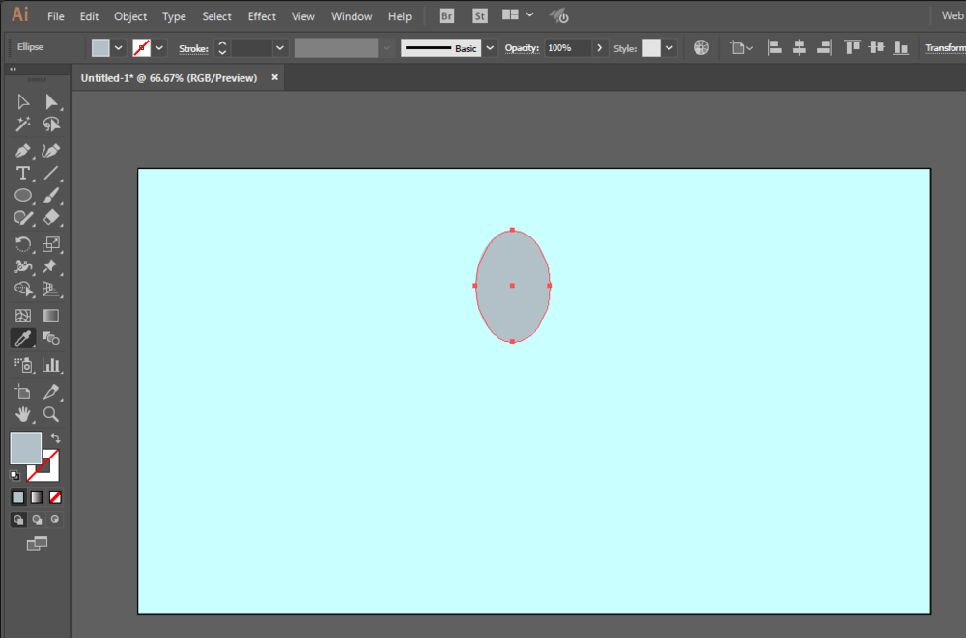Switch to Color fill mode

pos(17,497)
